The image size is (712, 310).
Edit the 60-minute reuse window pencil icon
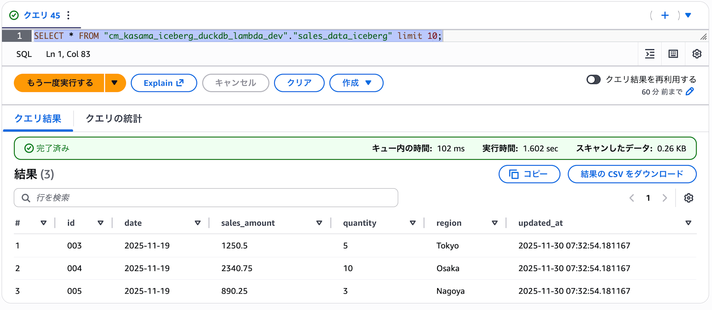coord(690,91)
